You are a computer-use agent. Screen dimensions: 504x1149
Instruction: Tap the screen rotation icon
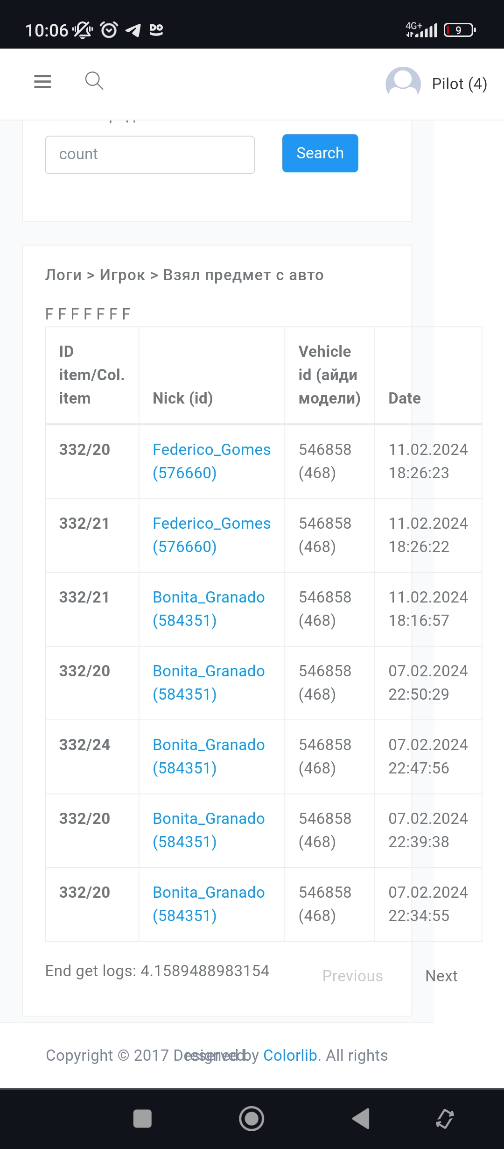pyautogui.click(x=445, y=1119)
